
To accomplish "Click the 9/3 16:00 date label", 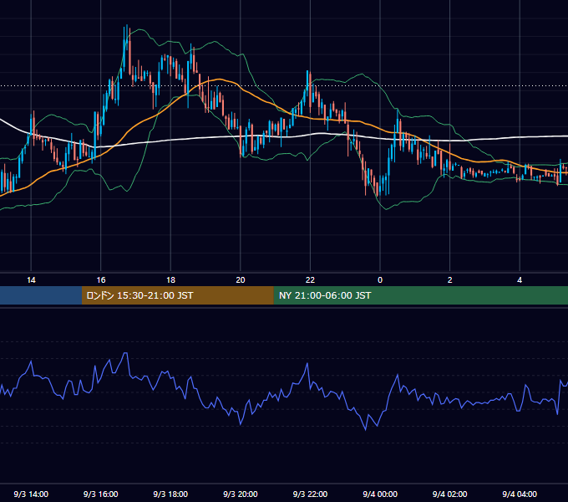I will pos(101,494).
